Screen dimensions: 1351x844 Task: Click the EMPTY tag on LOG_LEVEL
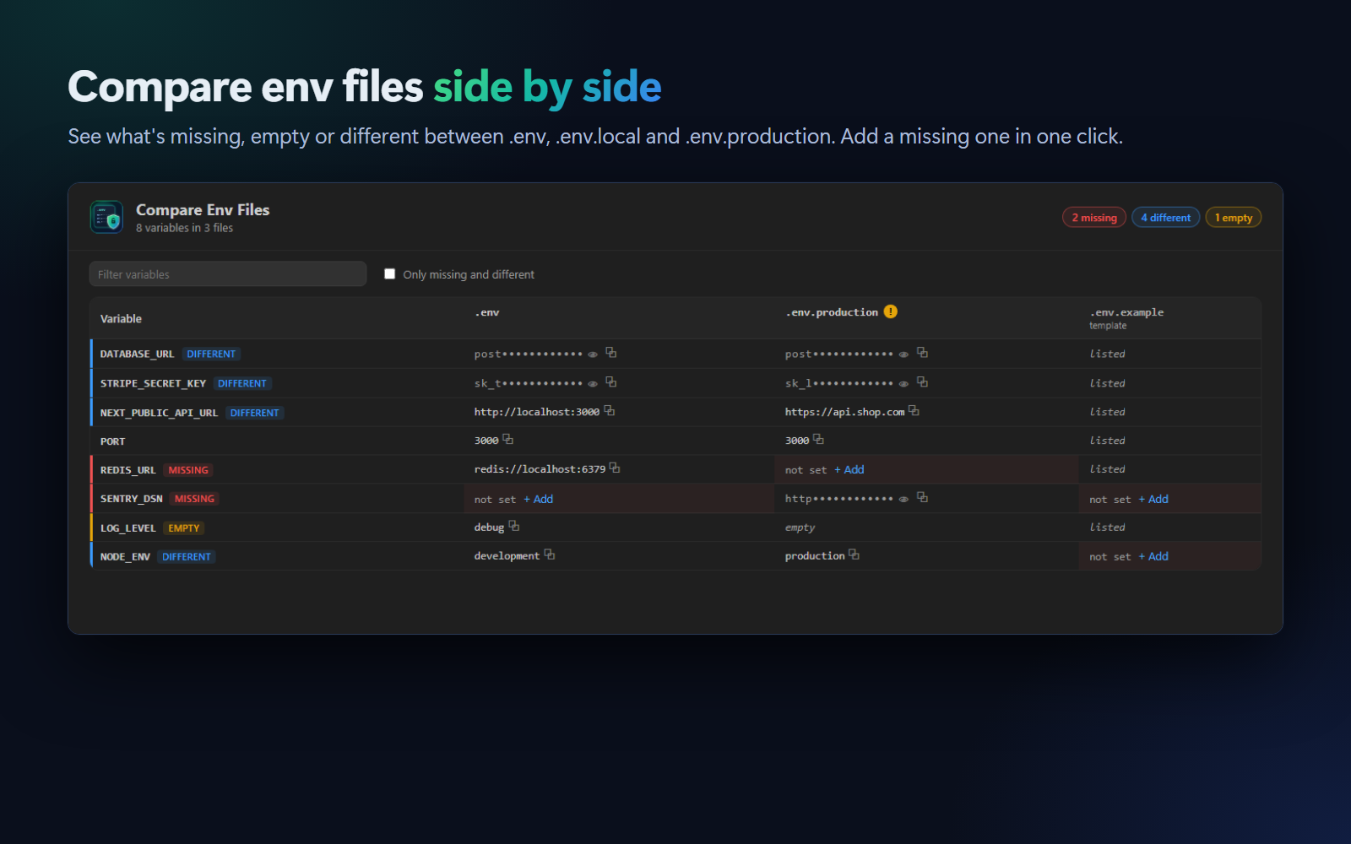[x=184, y=528]
